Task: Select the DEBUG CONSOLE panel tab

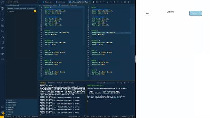Action: tap(69, 83)
